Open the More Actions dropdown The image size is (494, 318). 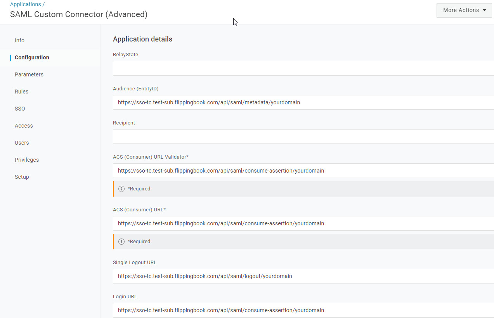(464, 10)
